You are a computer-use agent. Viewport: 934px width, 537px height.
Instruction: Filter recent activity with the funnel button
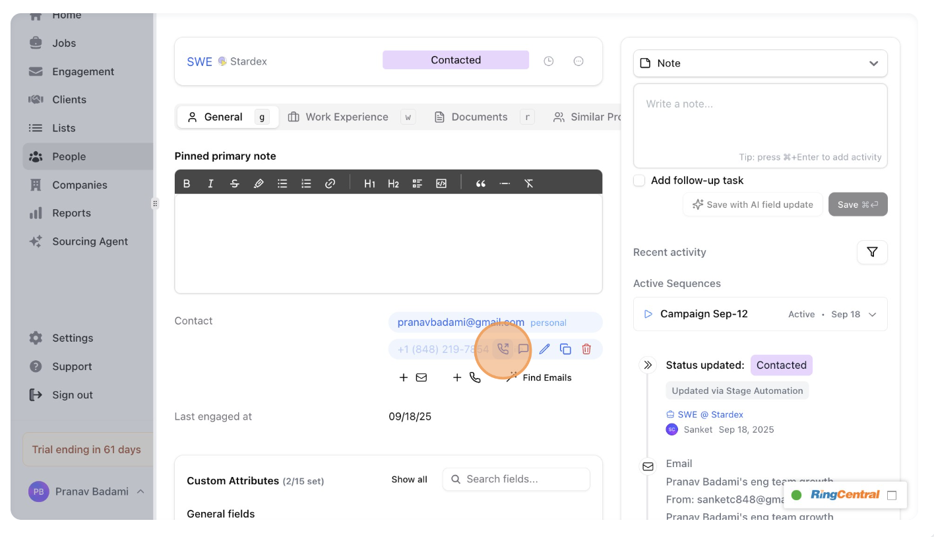872,252
